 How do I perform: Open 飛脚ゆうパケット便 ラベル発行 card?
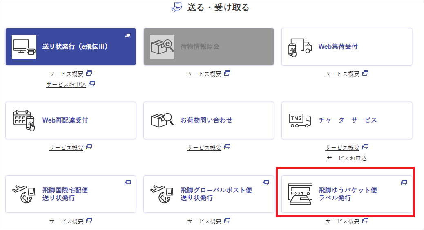point(347,194)
